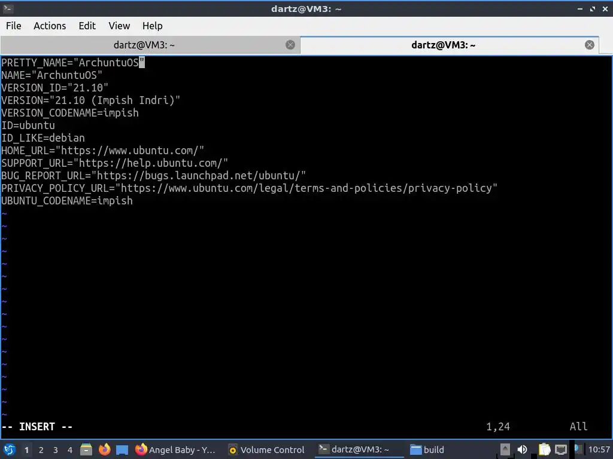613x459 pixels.
Task: Open the Lubuntu start menu
Action: point(10,449)
